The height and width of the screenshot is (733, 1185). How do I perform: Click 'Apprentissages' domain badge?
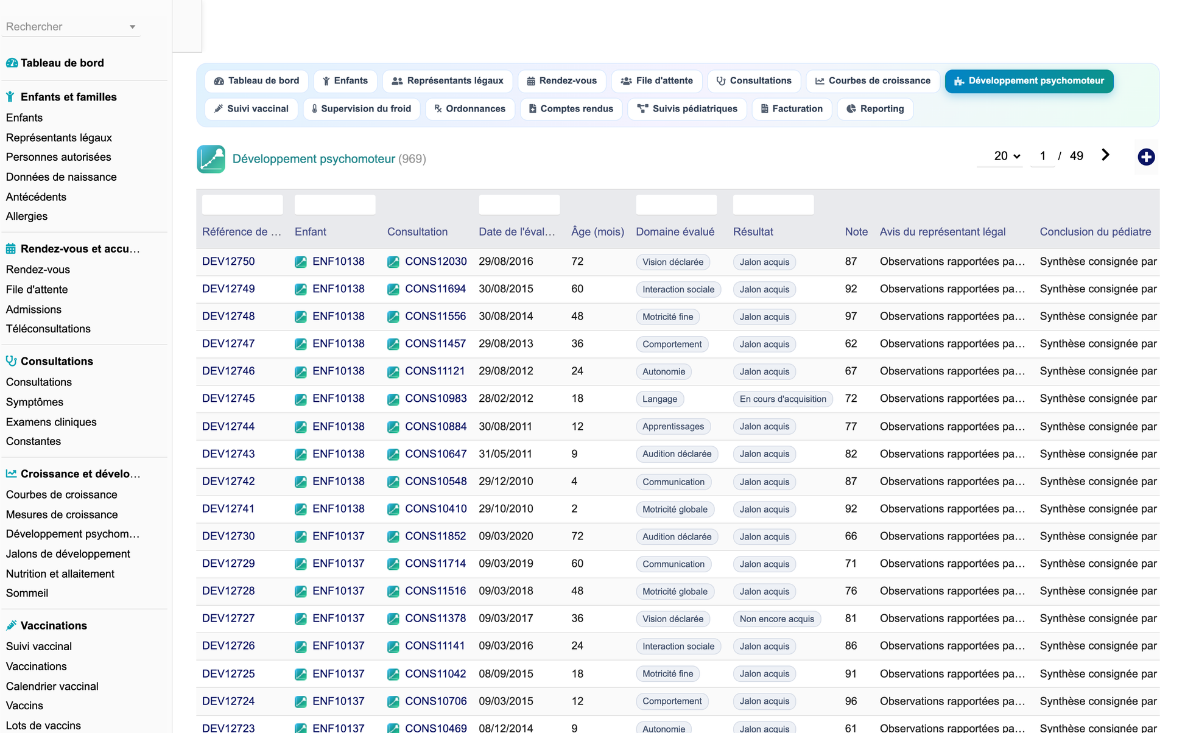673,427
